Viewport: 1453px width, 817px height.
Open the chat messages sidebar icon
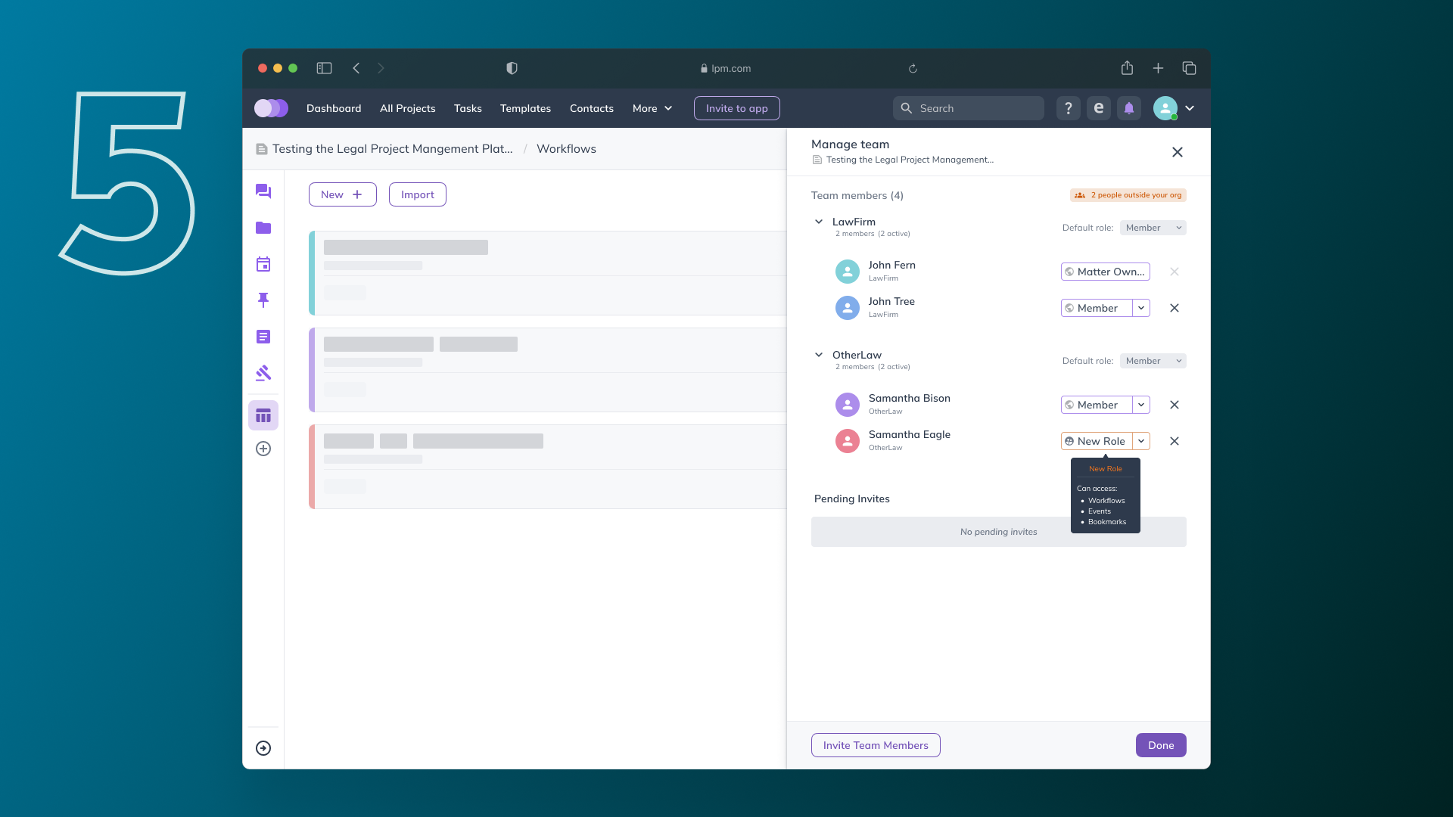click(x=263, y=191)
